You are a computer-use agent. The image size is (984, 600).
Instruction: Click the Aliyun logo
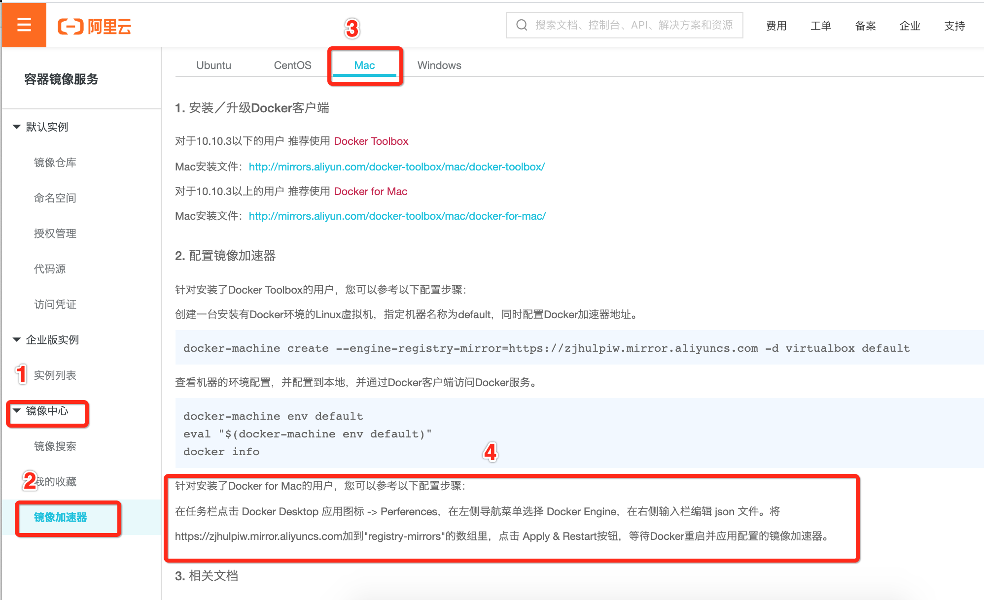95,26
